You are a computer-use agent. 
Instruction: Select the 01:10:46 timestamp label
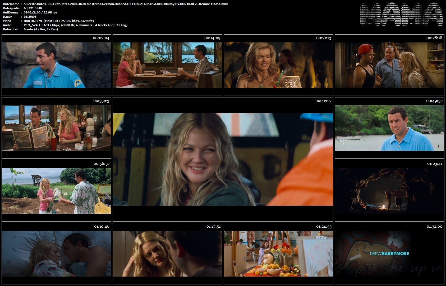[x=102, y=227]
